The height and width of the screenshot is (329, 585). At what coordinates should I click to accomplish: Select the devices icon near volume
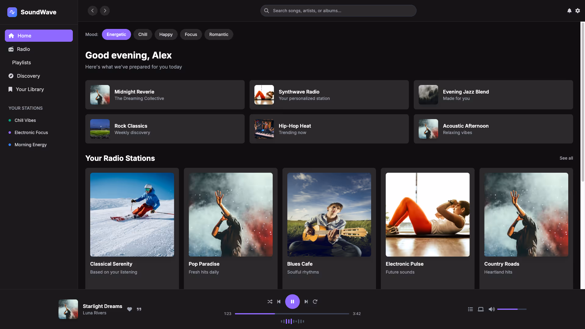coord(481,309)
